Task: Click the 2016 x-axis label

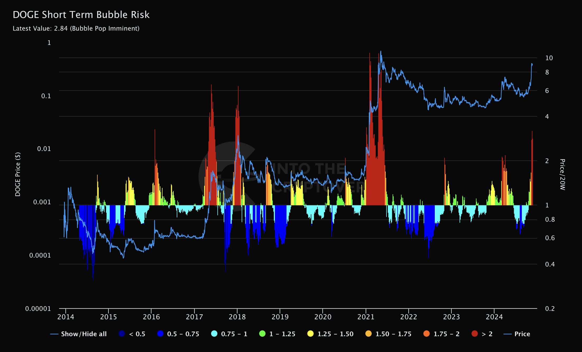Action: (151, 317)
